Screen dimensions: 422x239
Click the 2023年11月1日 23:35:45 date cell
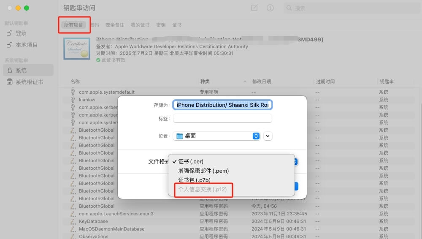click(x=279, y=214)
